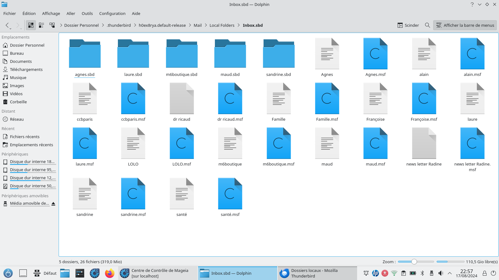Open the clock showing 22:57
This screenshot has width=499, height=280.
467,273
